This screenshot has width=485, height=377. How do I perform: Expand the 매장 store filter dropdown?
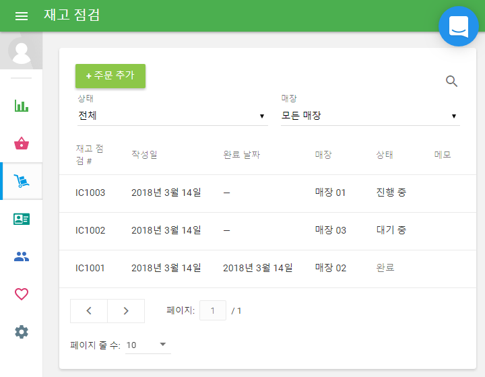tap(370, 116)
